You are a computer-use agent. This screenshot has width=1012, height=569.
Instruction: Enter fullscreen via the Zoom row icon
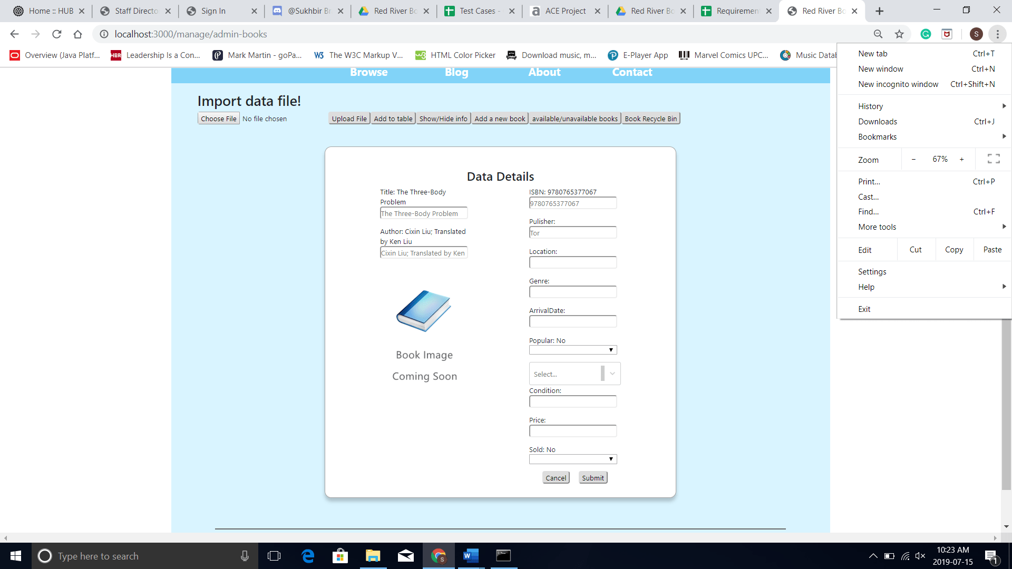[994, 159]
